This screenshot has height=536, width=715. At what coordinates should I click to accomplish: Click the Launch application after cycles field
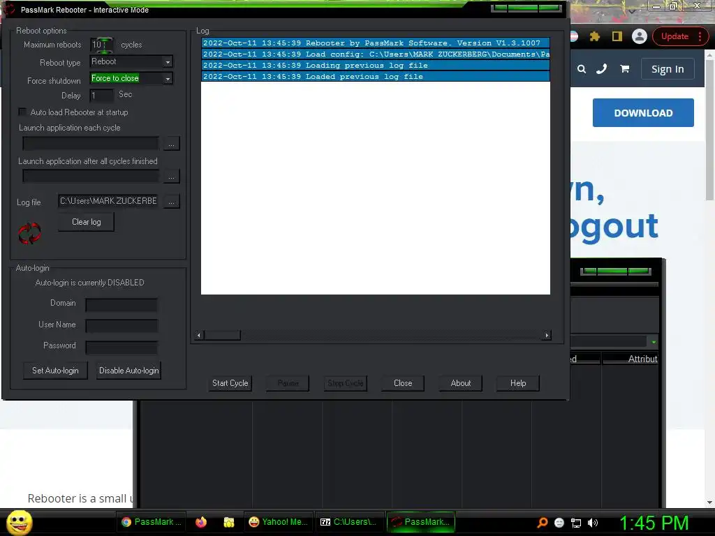point(91,177)
